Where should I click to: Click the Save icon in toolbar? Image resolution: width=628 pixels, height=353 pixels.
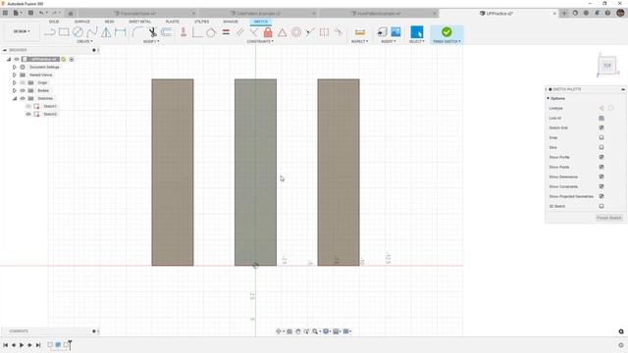coord(30,13)
